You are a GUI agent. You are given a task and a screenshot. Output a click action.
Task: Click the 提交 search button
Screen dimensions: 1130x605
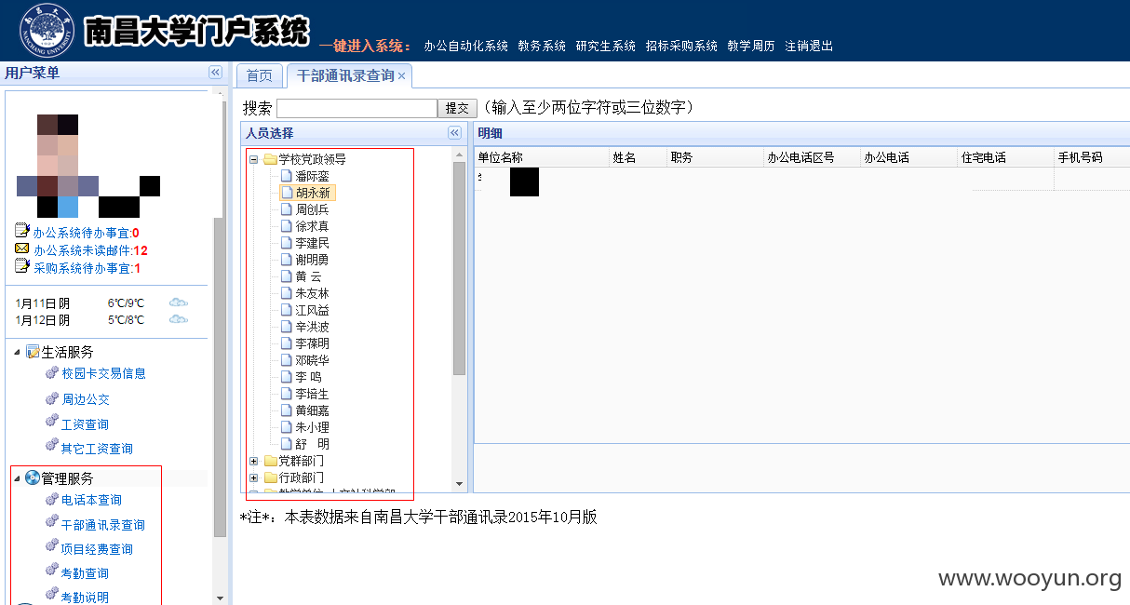pos(457,109)
